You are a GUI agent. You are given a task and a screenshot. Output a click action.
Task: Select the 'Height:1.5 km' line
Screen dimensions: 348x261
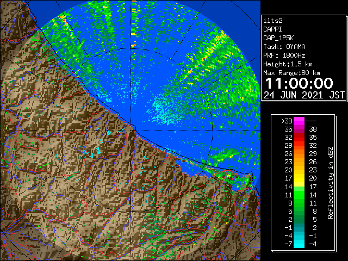[288, 64]
